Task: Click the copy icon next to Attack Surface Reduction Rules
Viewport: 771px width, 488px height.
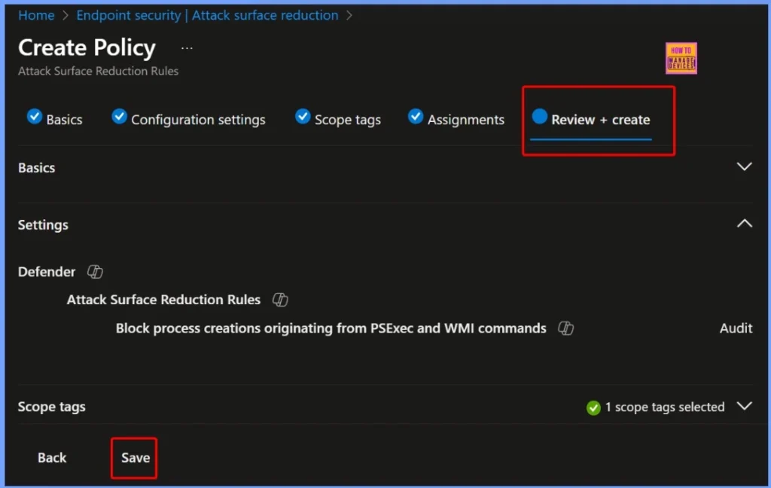Action: pyautogui.click(x=280, y=299)
